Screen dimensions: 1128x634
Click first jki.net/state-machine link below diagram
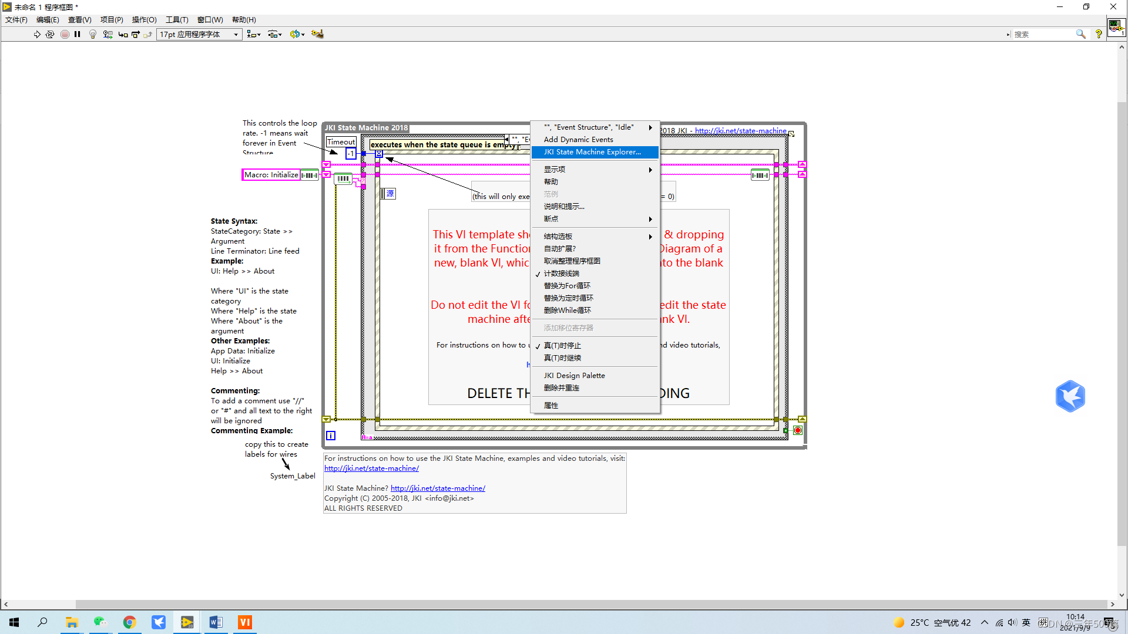click(371, 468)
